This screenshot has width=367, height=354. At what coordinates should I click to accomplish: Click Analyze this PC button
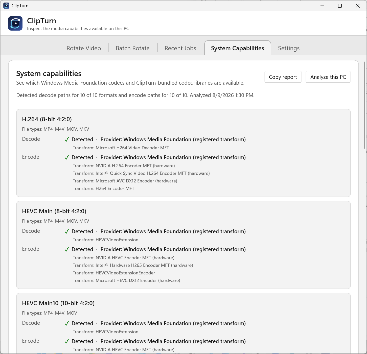click(x=328, y=77)
